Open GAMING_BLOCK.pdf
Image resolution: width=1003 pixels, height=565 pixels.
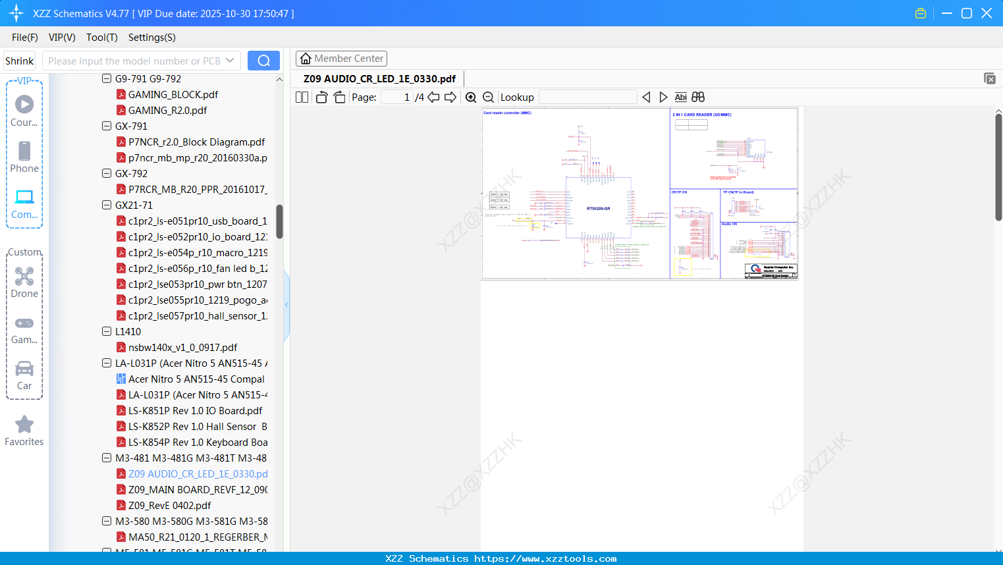point(173,94)
